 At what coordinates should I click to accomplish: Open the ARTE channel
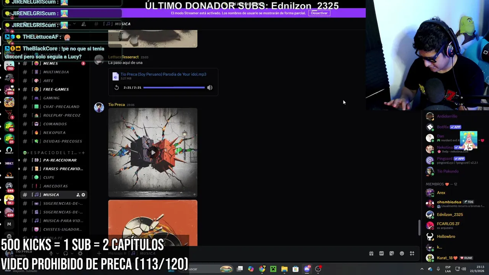click(53, 81)
